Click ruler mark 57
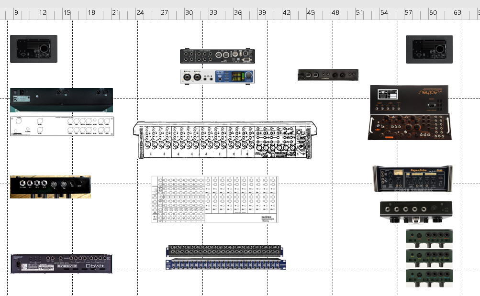Viewport: 480px width, 296px height. pos(409,12)
